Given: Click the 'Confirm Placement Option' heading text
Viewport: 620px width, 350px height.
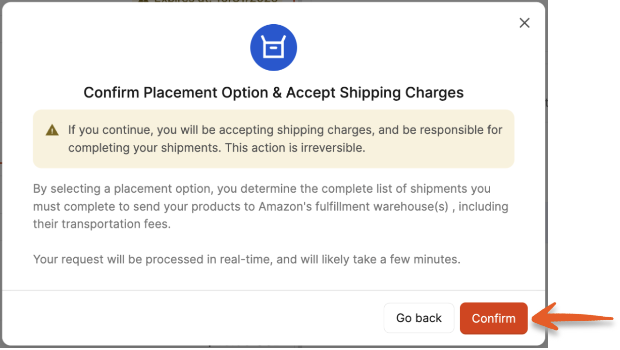Looking at the screenshot, I should [176, 93].
